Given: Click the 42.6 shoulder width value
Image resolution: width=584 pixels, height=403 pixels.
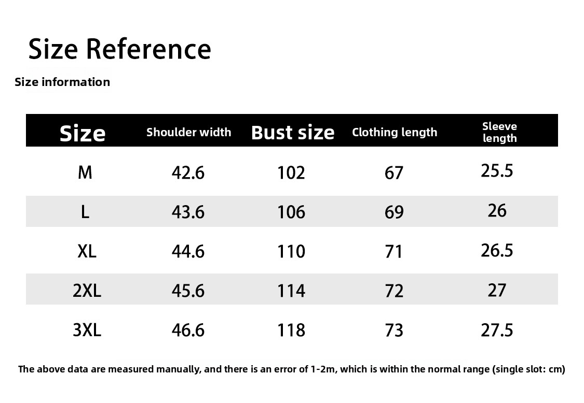Looking at the screenshot, I should [188, 172].
